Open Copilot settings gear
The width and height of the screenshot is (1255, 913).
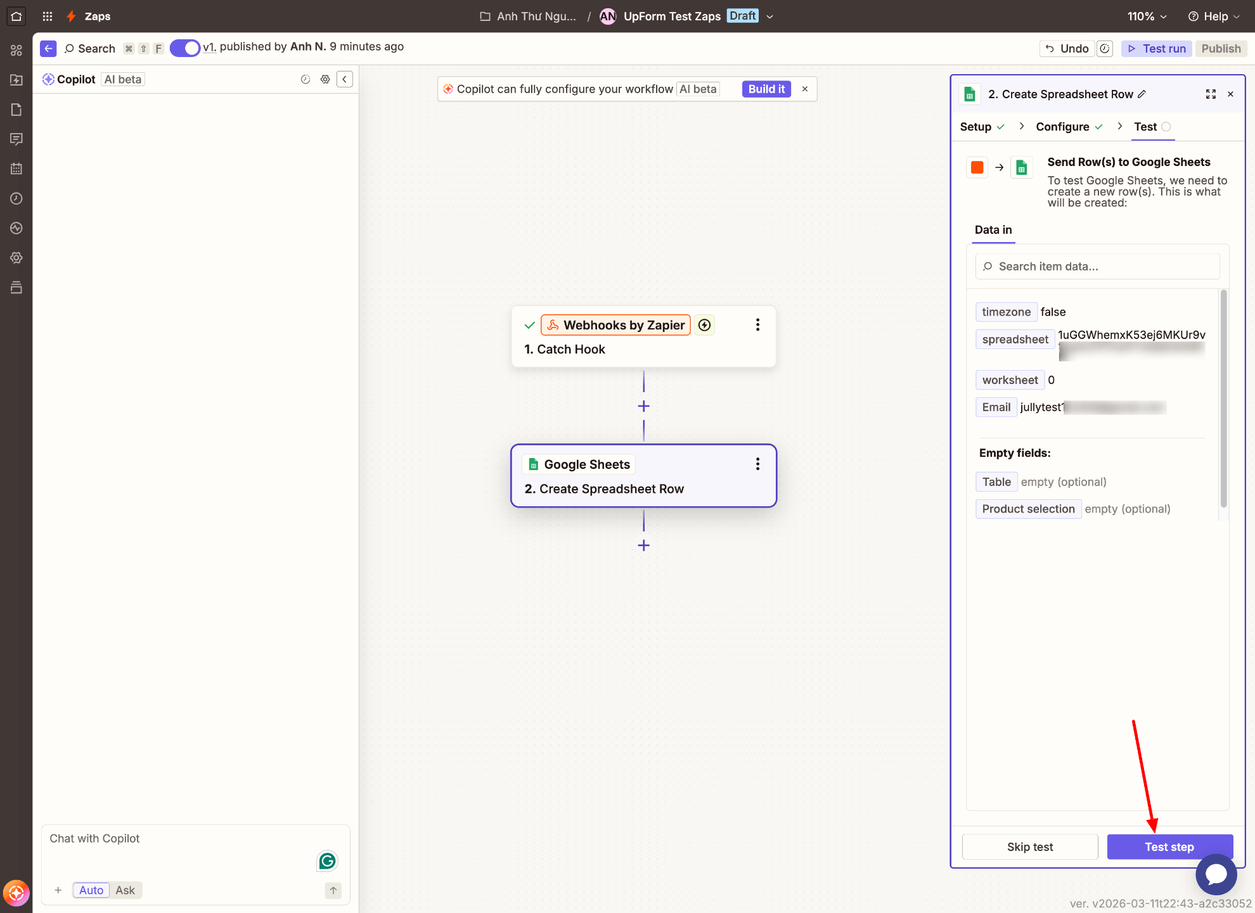tap(325, 79)
